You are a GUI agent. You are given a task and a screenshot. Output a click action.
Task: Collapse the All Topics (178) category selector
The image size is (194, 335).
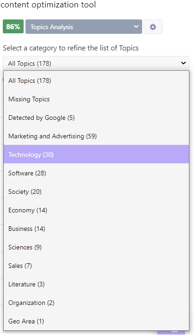click(96, 63)
